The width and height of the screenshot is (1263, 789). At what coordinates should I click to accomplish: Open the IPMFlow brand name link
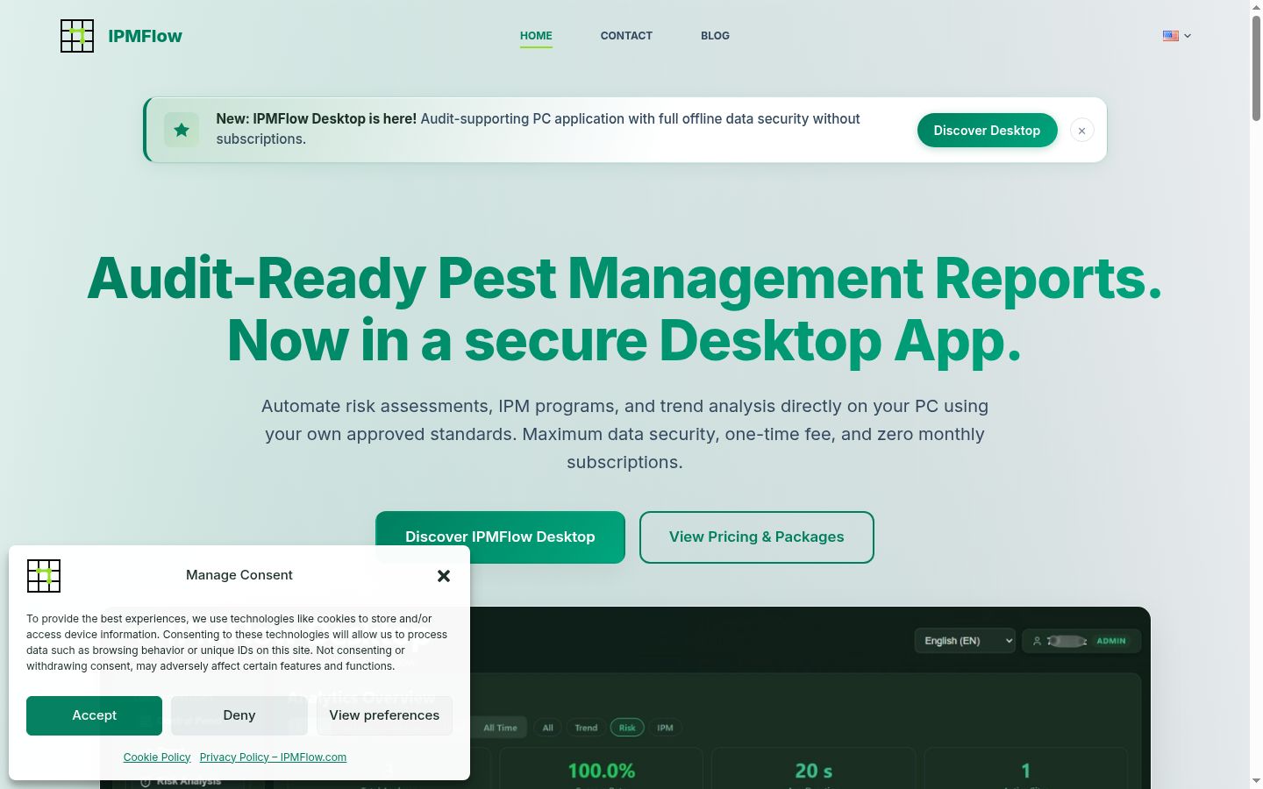145,36
